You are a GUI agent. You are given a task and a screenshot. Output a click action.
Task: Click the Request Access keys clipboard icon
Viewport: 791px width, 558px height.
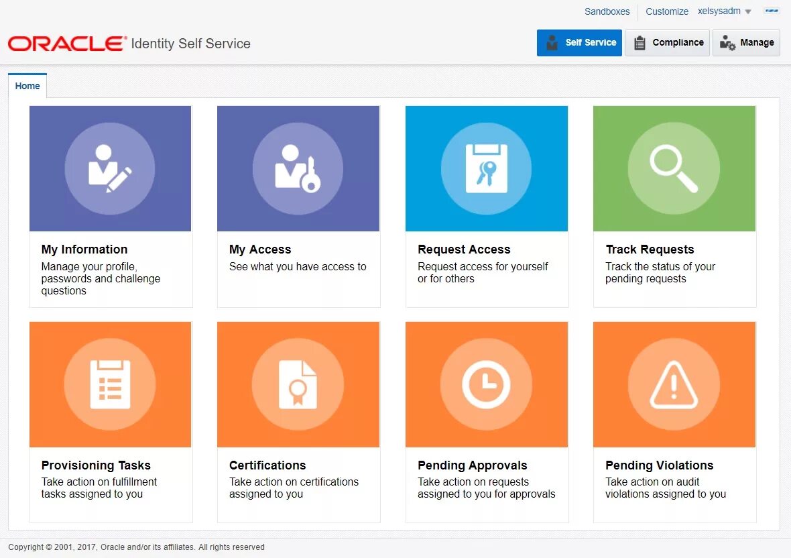click(x=486, y=168)
